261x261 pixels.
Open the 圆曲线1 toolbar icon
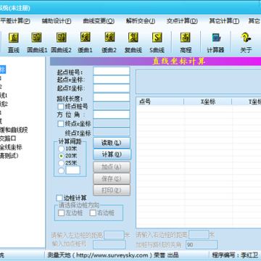point(37,42)
